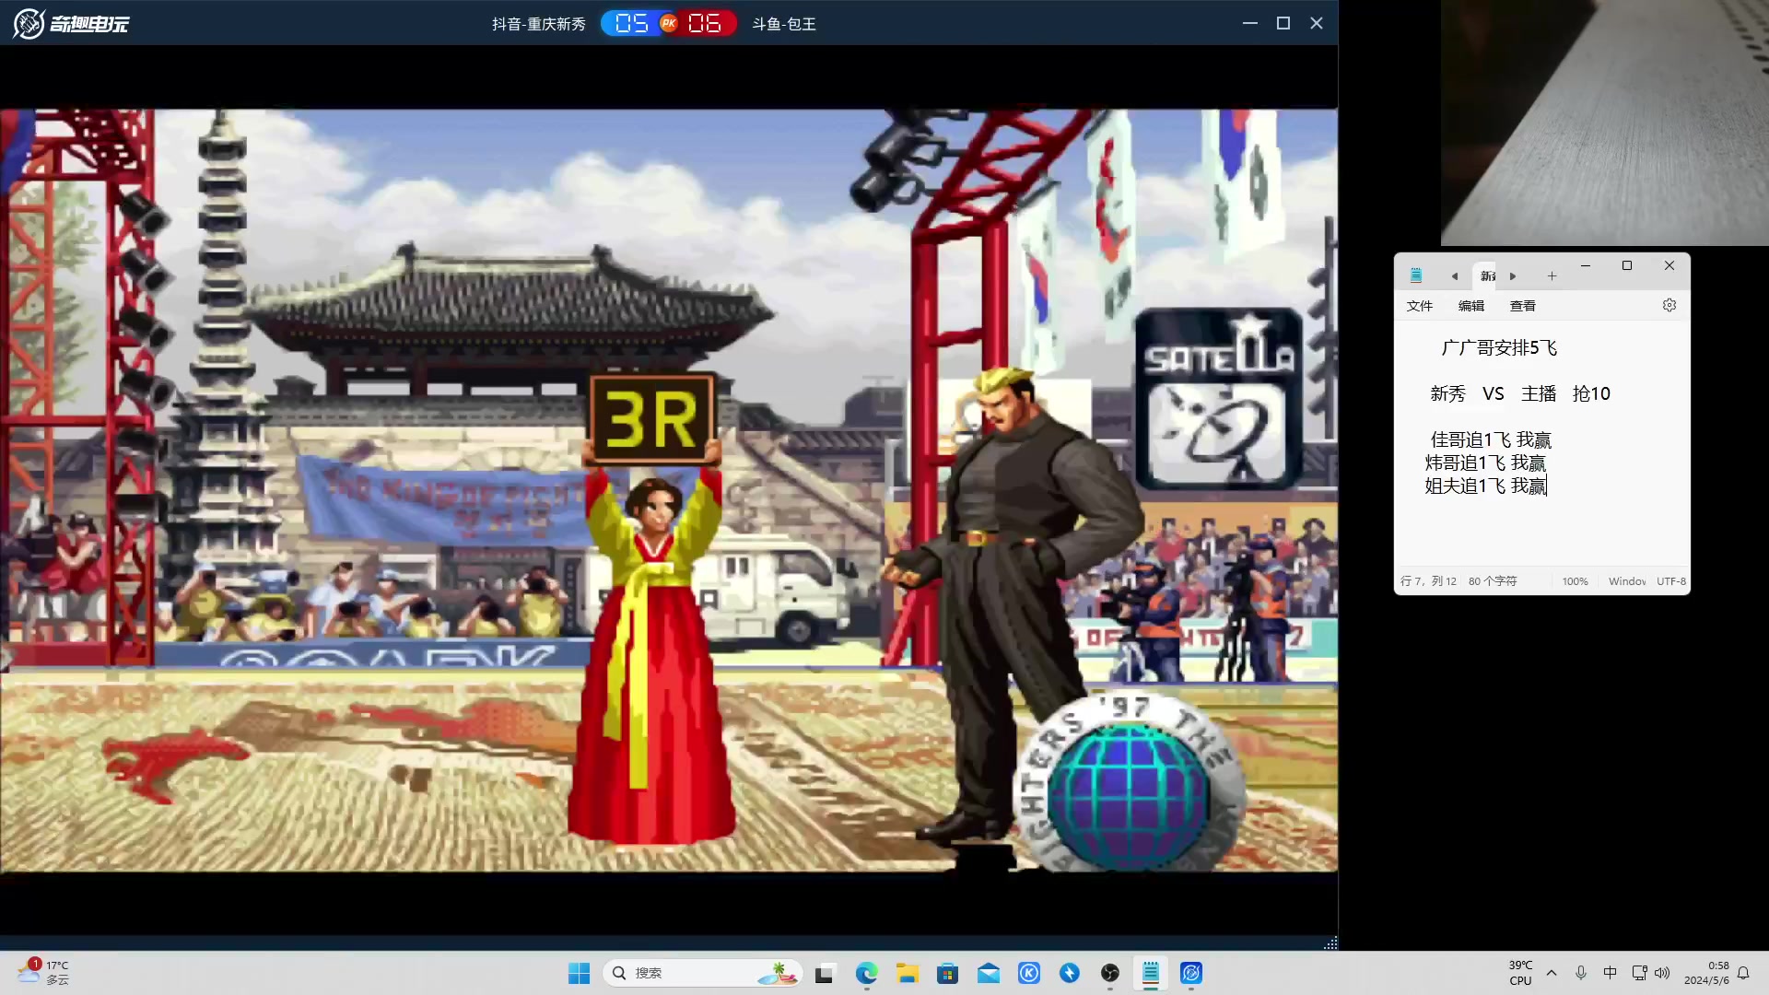
Task: Click the taskbar 搜索 search box
Action: coord(702,973)
